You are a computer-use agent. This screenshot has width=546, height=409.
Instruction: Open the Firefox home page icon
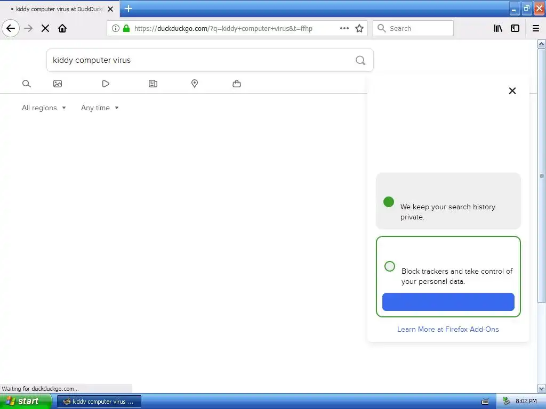coord(62,28)
